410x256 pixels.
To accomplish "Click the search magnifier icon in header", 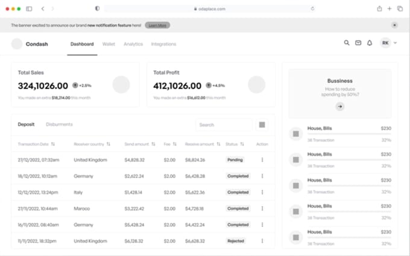I will (347, 43).
